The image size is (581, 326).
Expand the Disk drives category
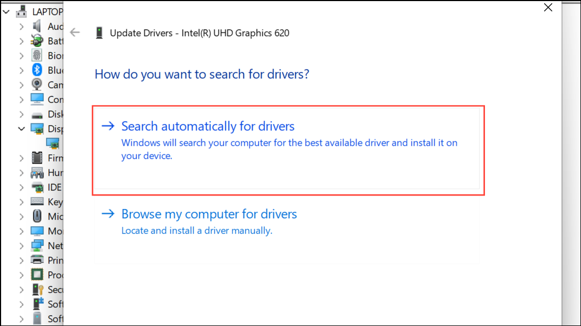pyautogui.click(x=22, y=114)
